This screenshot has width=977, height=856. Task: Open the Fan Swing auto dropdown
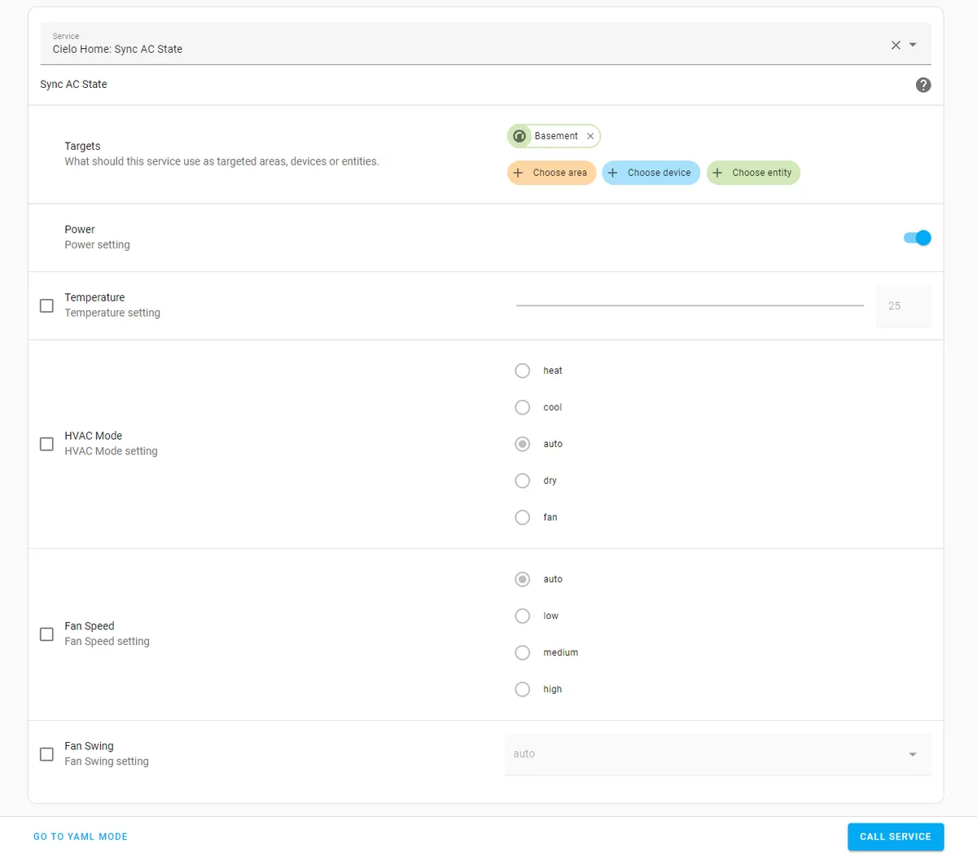(717, 754)
